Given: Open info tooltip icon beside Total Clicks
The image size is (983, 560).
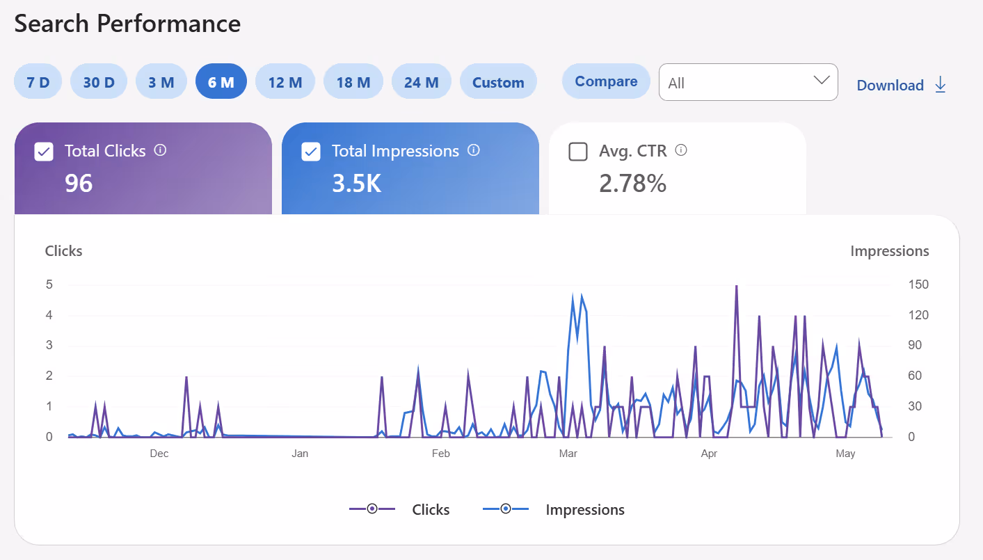Looking at the screenshot, I should click(x=160, y=150).
